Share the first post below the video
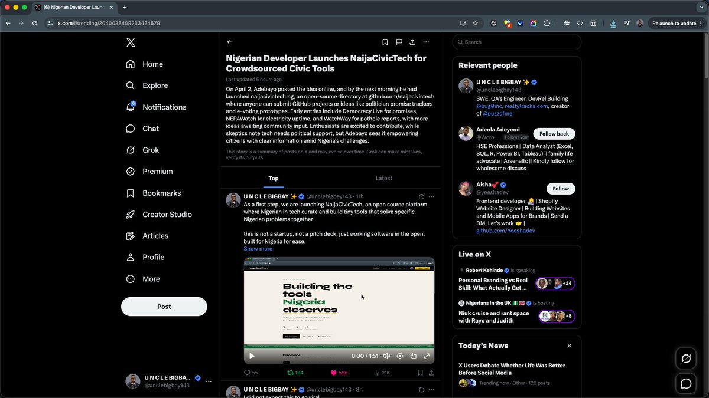Image resolution: width=709 pixels, height=398 pixels. [x=431, y=373]
